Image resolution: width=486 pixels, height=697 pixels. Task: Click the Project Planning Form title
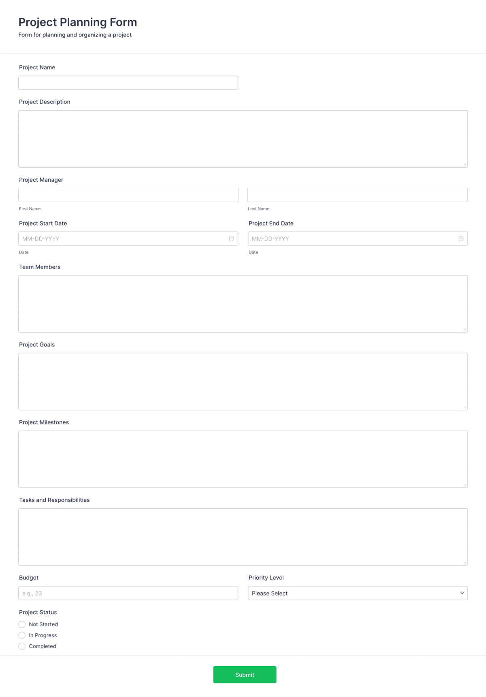[x=77, y=22]
